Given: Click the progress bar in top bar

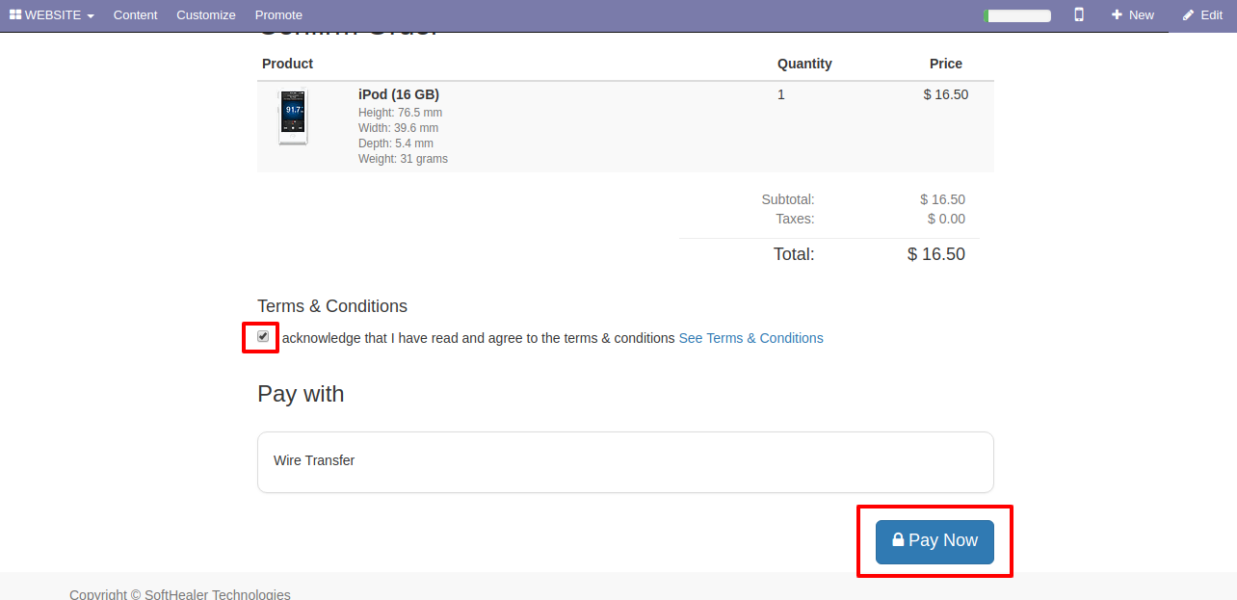Looking at the screenshot, I should 1017,15.
